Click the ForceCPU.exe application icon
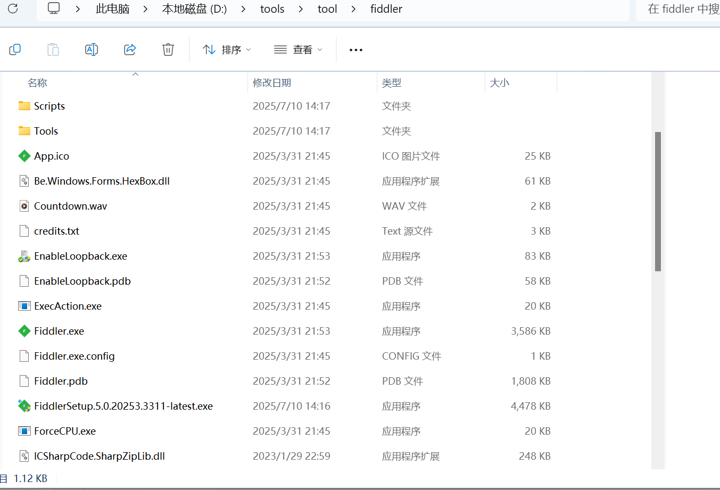Viewport: 720px width, 490px height. click(x=24, y=431)
